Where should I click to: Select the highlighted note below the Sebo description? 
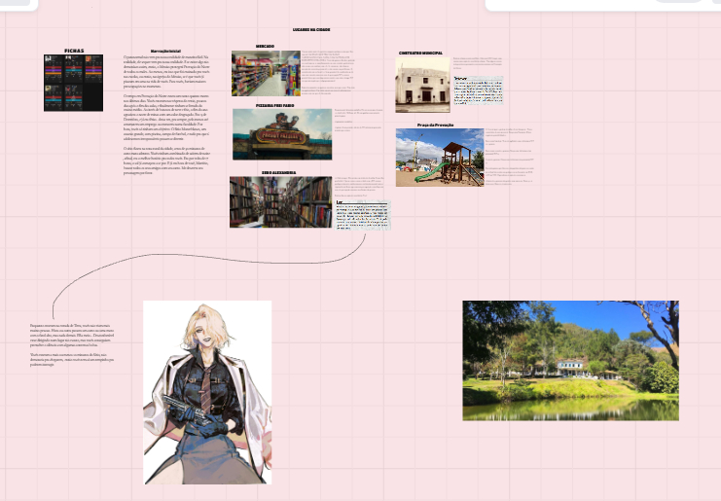362,217
